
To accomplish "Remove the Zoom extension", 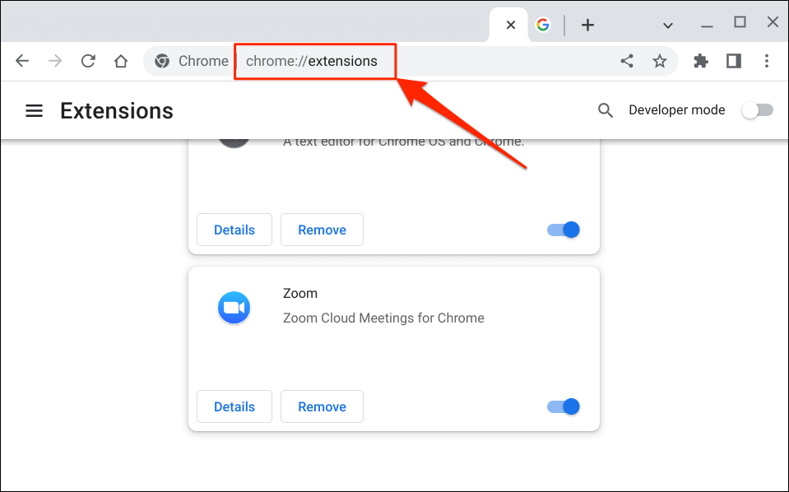I will (x=322, y=406).
